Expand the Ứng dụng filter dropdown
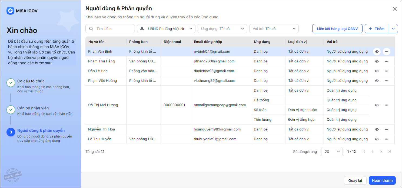 coord(222,29)
